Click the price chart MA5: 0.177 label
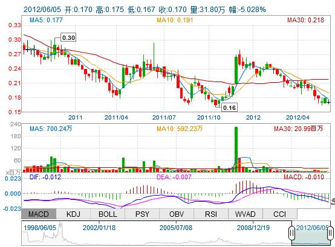The image size is (335, 247). (x=46, y=20)
